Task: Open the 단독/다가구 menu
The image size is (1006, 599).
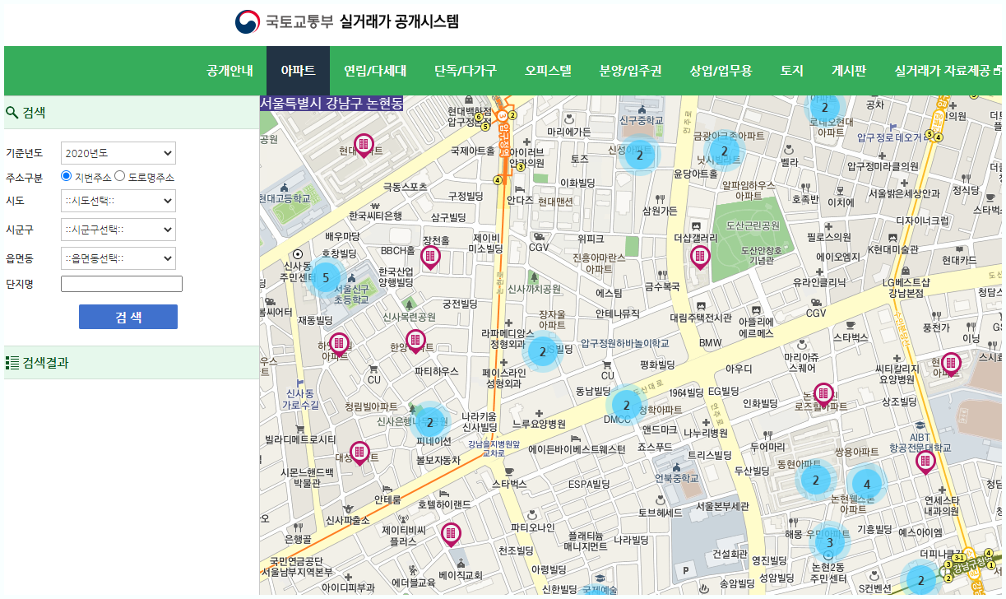Action: tap(466, 71)
